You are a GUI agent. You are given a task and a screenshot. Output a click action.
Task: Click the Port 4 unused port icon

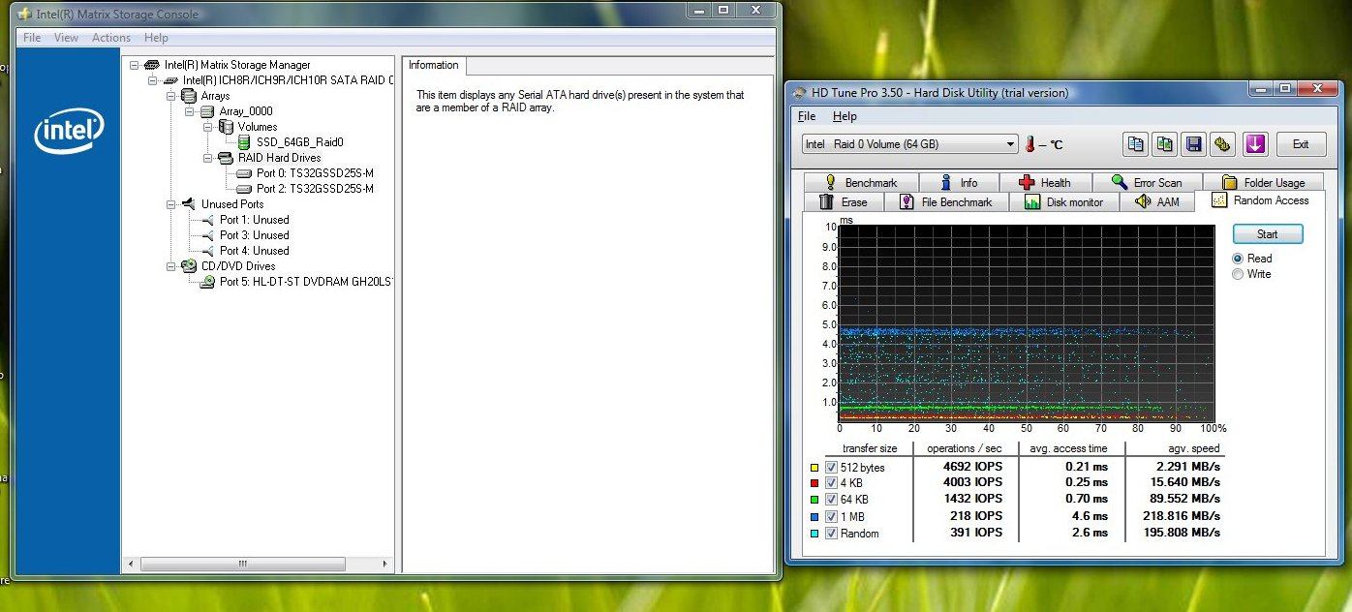tap(208, 251)
